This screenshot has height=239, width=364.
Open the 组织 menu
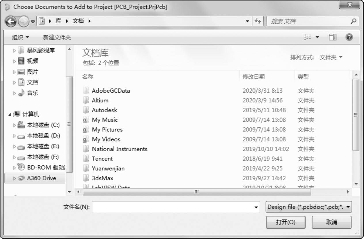click(x=20, y=37)
